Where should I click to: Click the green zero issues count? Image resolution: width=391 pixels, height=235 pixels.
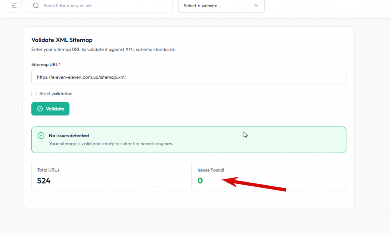click(200, 181)
